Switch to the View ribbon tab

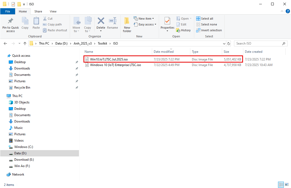53,11
